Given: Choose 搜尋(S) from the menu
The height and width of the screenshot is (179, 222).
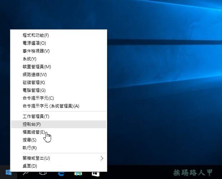Looking at the screenshot, I should tap(59, 140).
